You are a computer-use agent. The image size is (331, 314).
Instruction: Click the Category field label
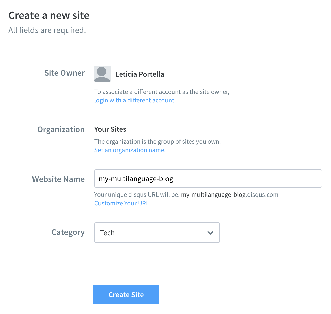(x=68, y=232)
